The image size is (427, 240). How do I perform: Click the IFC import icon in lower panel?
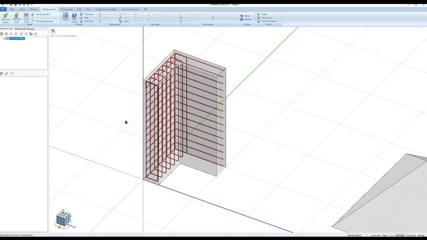[6, 73]
